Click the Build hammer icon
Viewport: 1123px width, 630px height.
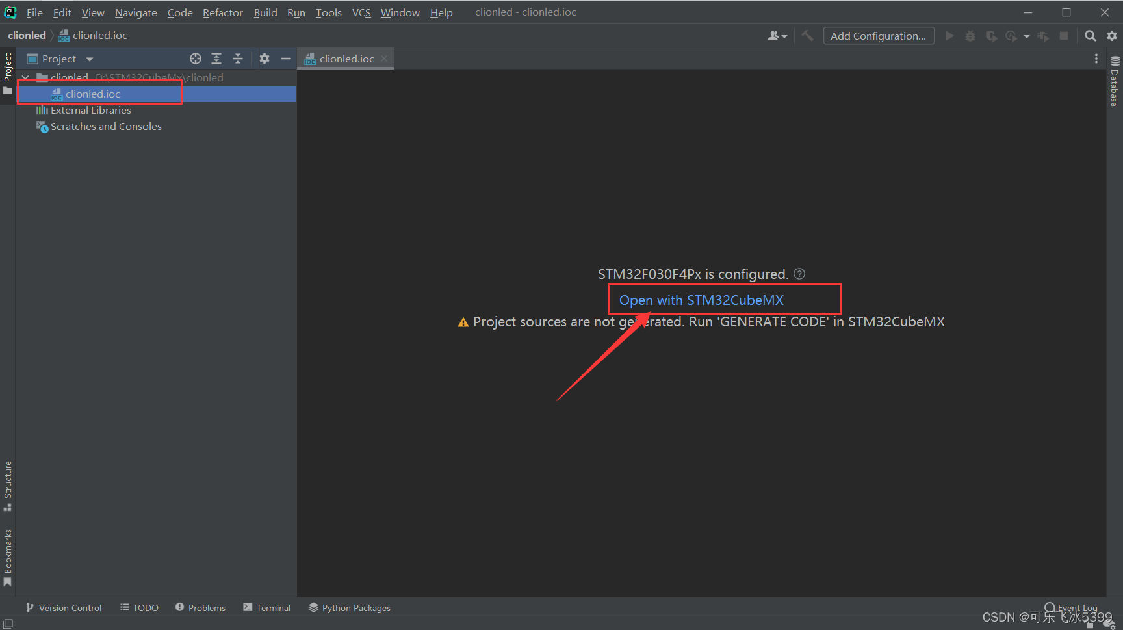807,36
